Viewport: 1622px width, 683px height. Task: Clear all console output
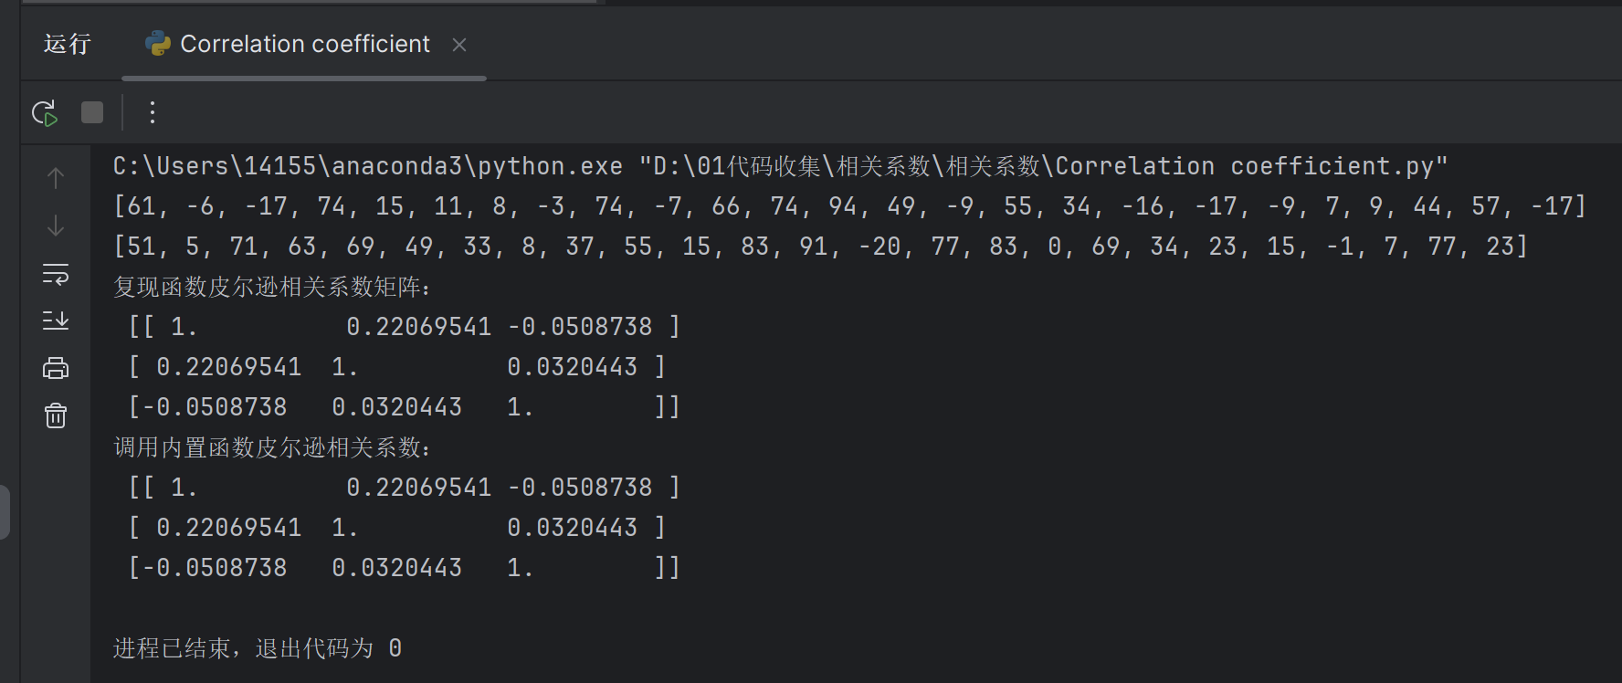[x=56, y=415]
